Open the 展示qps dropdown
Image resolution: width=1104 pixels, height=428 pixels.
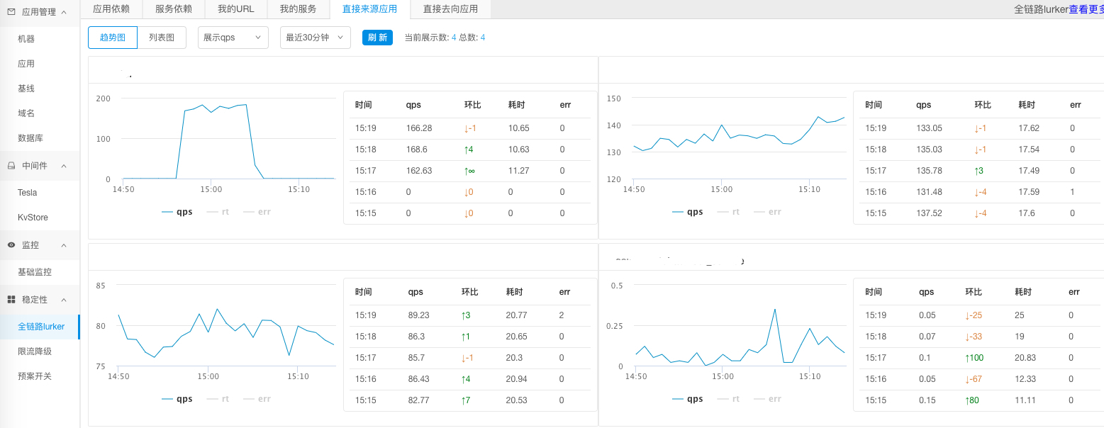point(233,38)
